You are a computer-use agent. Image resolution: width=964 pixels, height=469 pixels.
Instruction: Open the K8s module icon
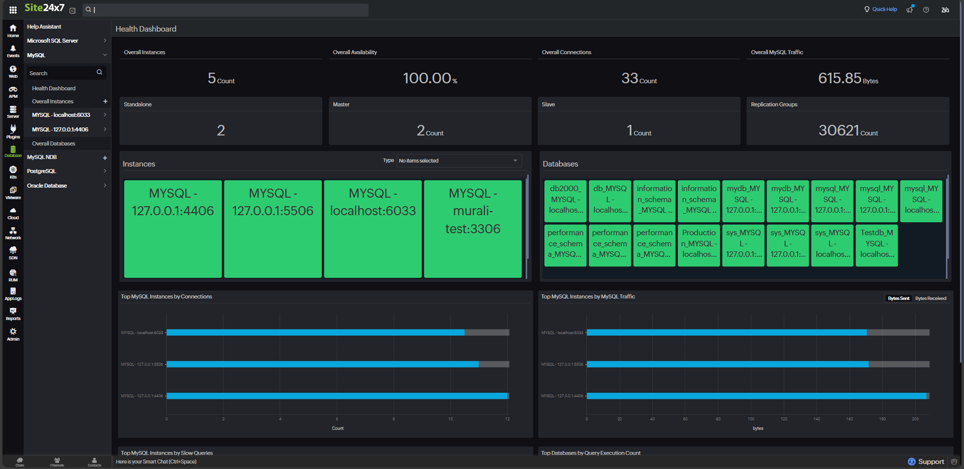click(13, 172)
